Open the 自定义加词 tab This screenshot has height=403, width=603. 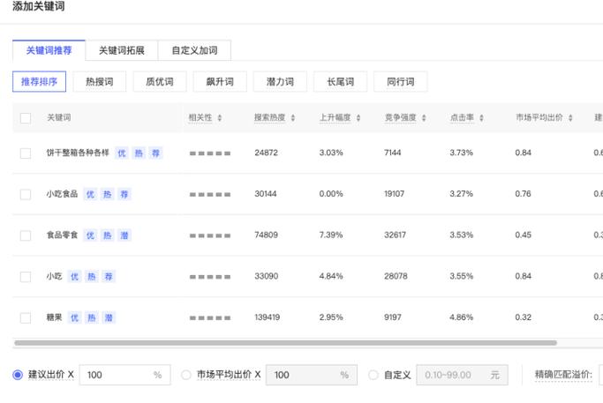point(194,50)
